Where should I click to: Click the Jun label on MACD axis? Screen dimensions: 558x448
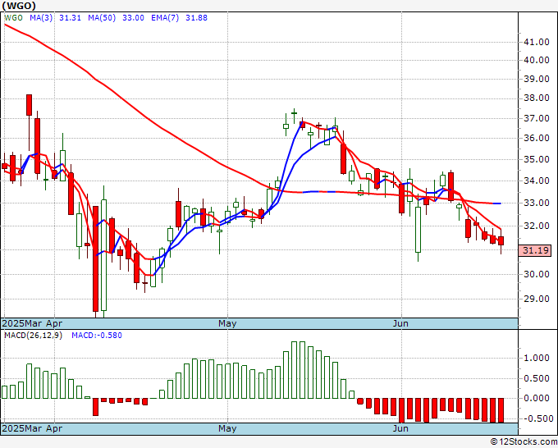400,428
